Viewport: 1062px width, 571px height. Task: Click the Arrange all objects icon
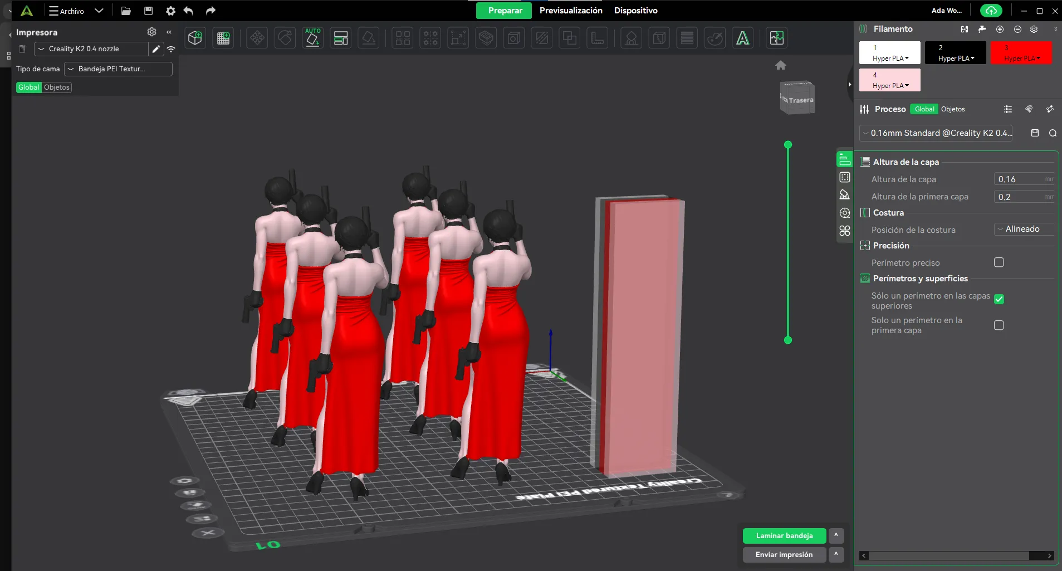[340, 38]
